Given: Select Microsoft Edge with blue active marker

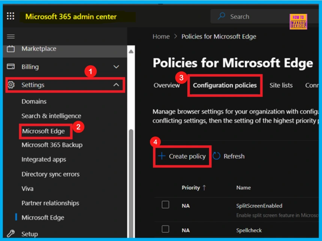Looking at the screenshot, I should click(x=43, y=218).
